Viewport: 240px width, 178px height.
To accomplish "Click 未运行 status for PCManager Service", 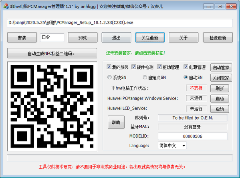I will (196, 98).
